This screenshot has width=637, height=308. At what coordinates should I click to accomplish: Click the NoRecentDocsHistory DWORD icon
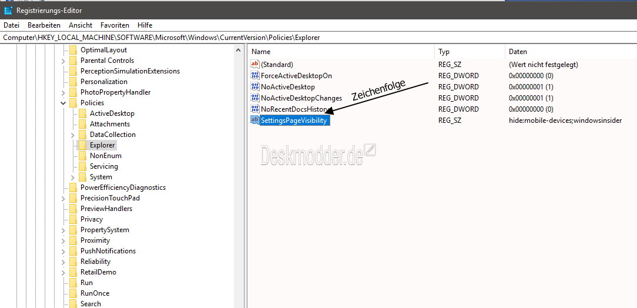coord(254,109)
